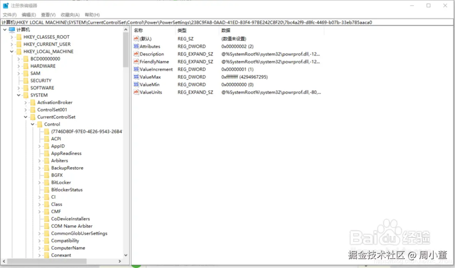This screenshot has width=455, height=268.
Task: Select the ValueMax DWORD icon
Action: coord(136,77)
